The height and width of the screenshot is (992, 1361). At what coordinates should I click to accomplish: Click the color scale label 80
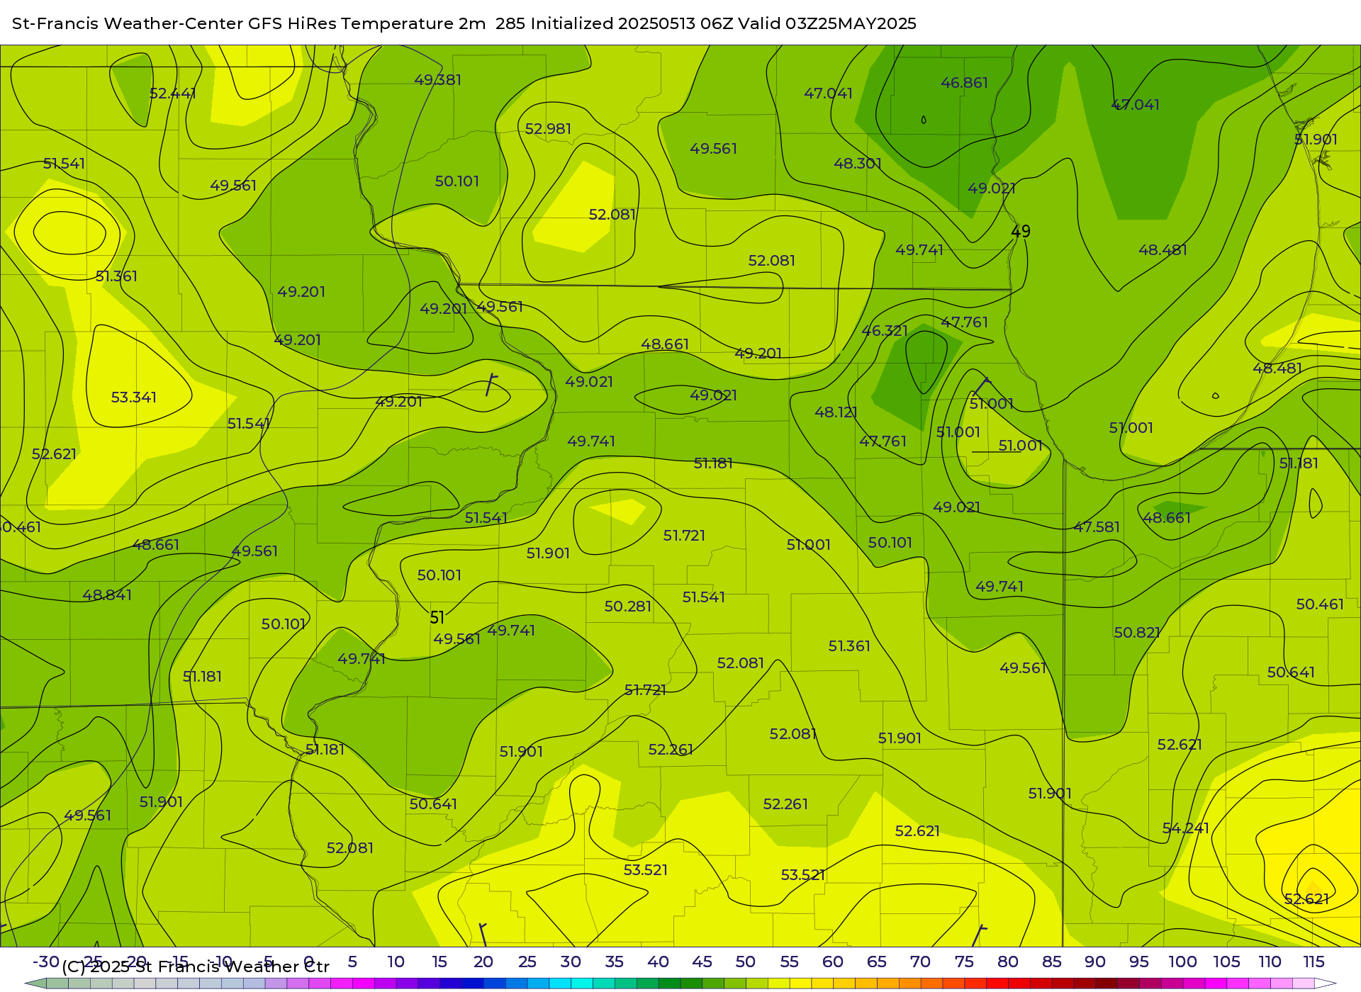point(1008,962)
